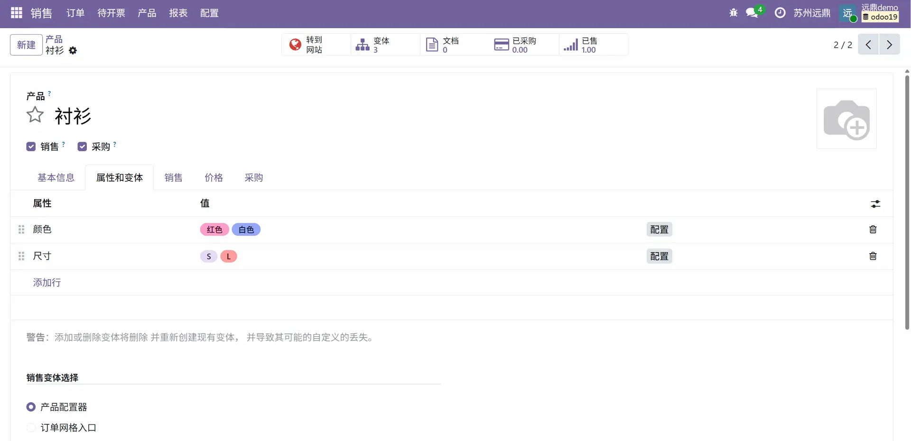Delete the 尺寸 attribute row

point(873,256)
